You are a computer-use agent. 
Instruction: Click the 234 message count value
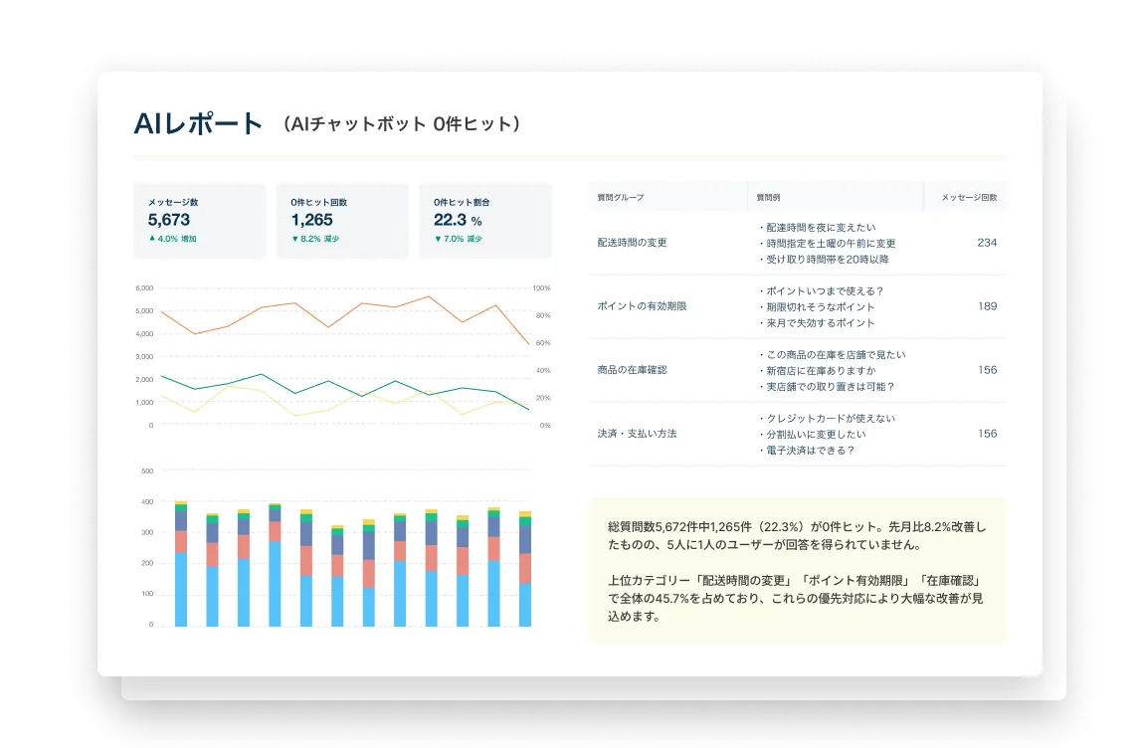pos(986,243)
